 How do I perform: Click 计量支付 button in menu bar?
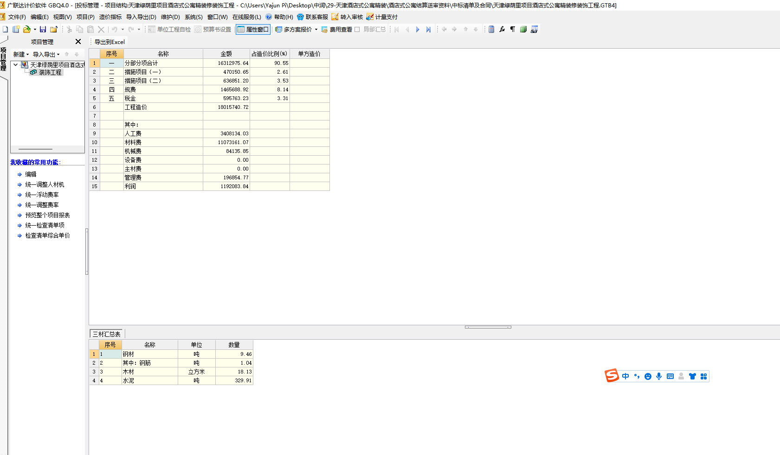[382, 17]
